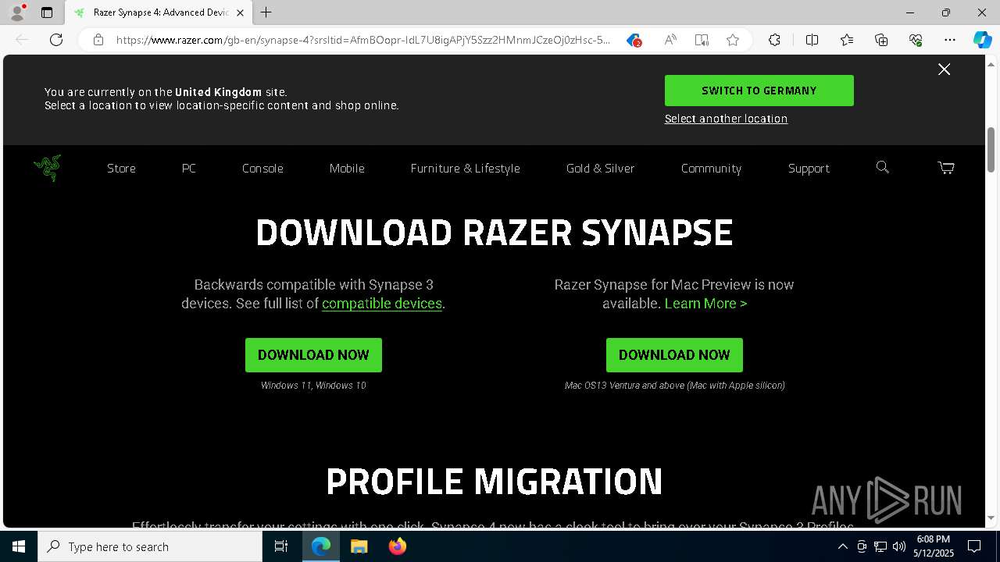The image size is (1000, 562).
Task: Download Synapse for Windows 11, Windows 10
Action: (x=313, y=355)
